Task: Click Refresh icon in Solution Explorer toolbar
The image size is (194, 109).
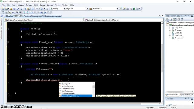Action: pos(175,19)
